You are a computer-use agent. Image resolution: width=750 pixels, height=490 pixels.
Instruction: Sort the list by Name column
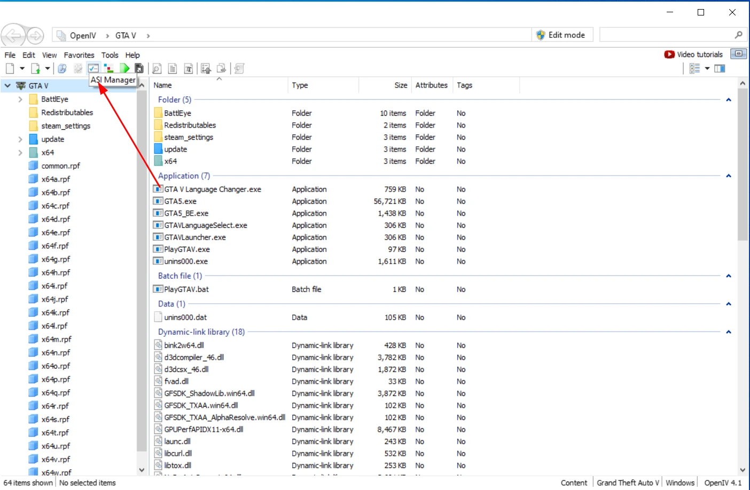tap(218, 85)
